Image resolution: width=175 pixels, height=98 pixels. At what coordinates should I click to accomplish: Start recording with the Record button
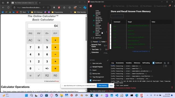(107, 6)
